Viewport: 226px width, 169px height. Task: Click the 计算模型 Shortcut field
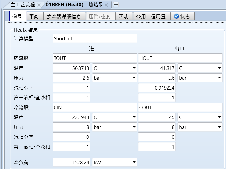click(95, 39)
